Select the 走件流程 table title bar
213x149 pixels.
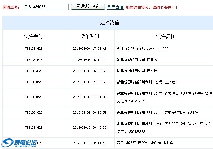coord(110,23)
